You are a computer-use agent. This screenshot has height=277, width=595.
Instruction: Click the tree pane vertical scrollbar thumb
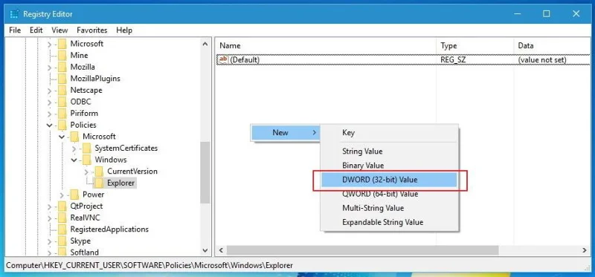click(x=205, y=173)
